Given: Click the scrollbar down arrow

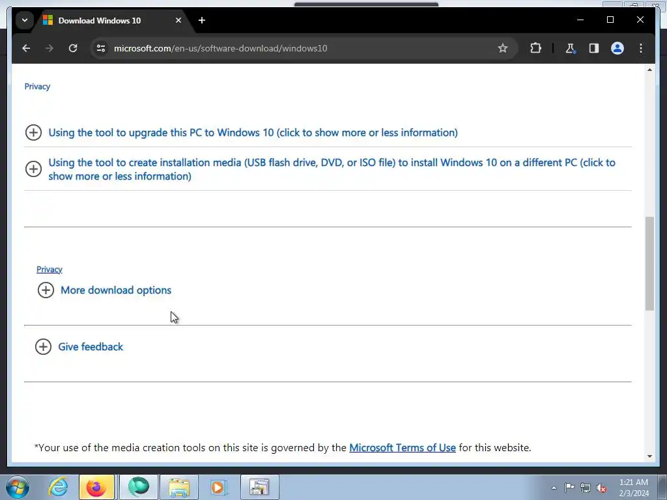Looking at the screenshot, I should point(649,456).
